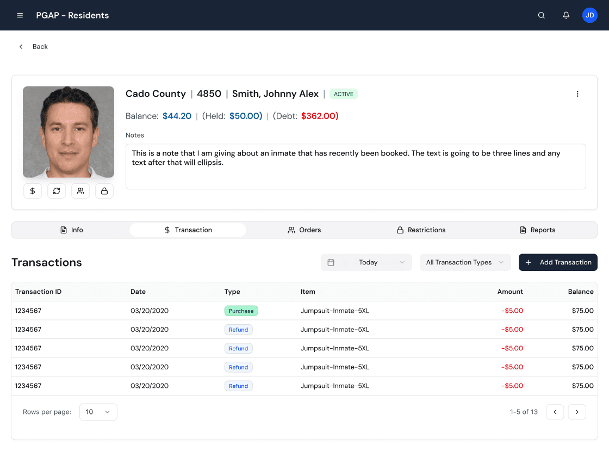This screenshot has height=451, width=609.
Task: Expand the All Transaction Types dropdown
Action: tap(465, 262)
